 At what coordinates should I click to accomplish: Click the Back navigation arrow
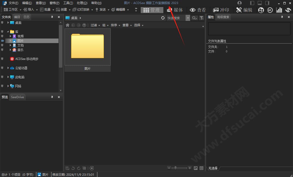coord(73,25)
